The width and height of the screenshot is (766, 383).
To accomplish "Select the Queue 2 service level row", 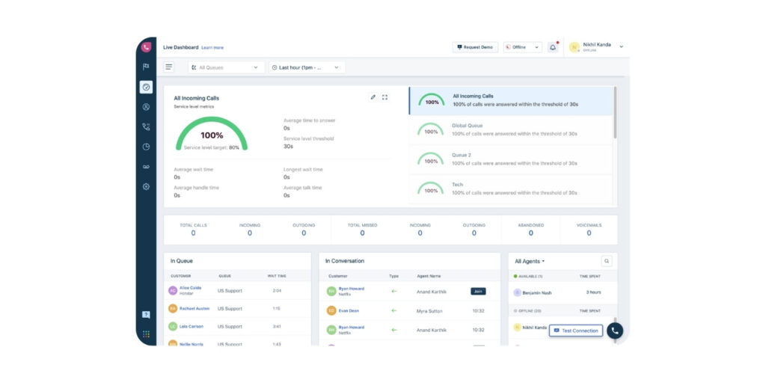I will [x=510, y=159].
